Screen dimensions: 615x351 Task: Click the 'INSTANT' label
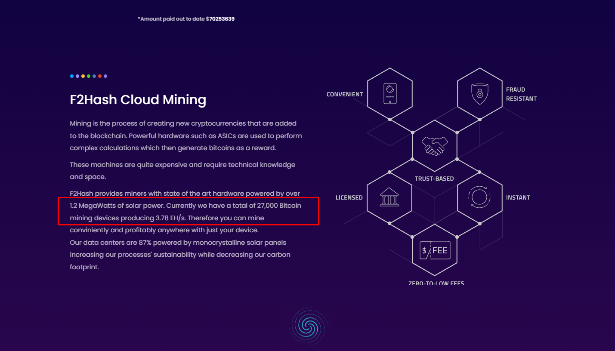(x=518, y=197)
